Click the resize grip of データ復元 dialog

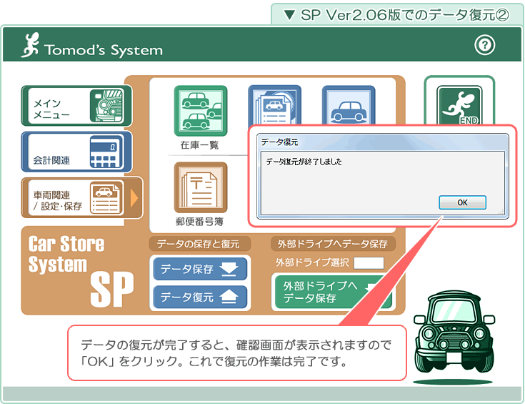point(501,212)
